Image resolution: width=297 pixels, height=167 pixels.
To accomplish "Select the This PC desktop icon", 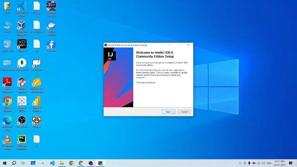I will coord(7,26).
